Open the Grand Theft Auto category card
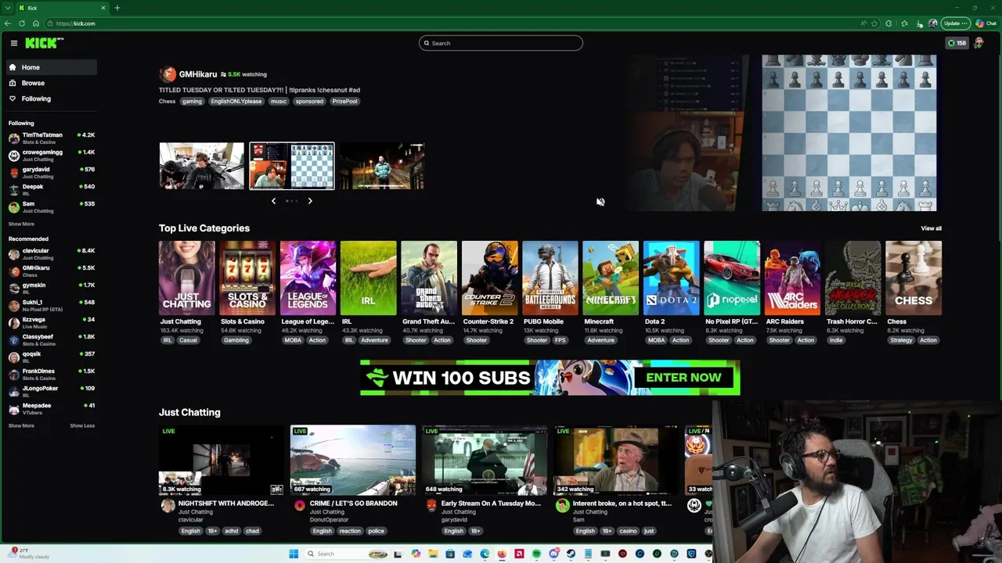1002x563 pixels. [x=429, y=278]
